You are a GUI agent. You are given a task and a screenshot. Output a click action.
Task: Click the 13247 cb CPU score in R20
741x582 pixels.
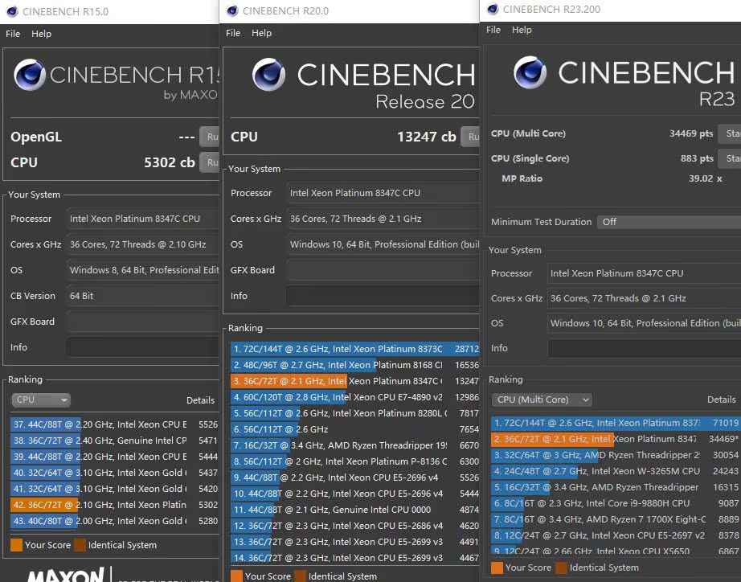pyautogui.click(x=426, y=137)
